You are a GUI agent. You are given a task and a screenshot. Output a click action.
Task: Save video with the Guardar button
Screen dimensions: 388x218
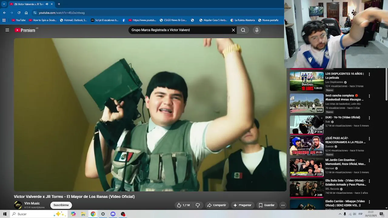266,205
